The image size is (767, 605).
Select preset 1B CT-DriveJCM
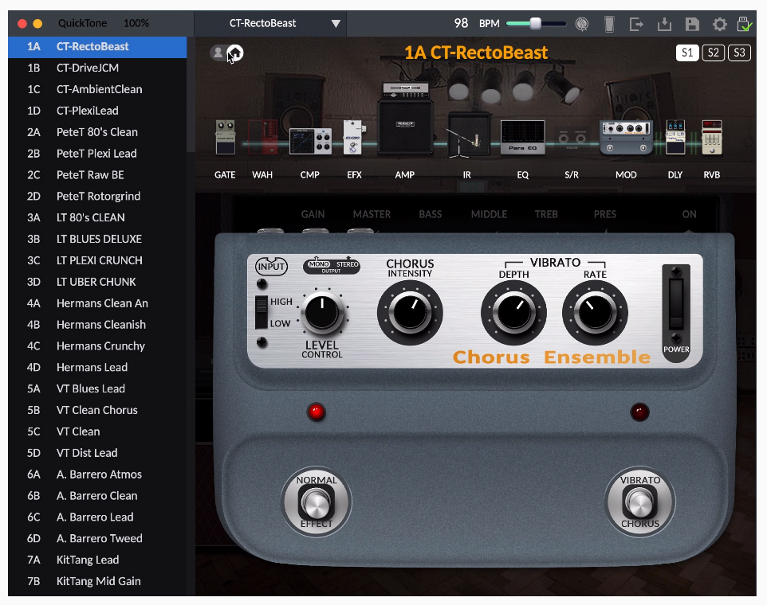tap(97, 68)
